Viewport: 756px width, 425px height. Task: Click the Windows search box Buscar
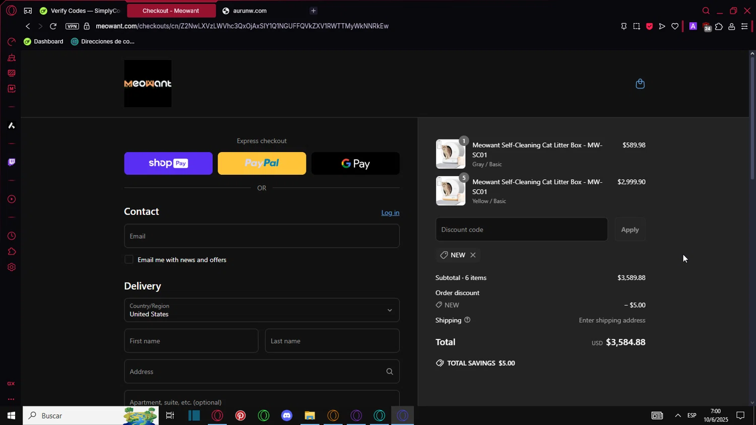(91, 415)
